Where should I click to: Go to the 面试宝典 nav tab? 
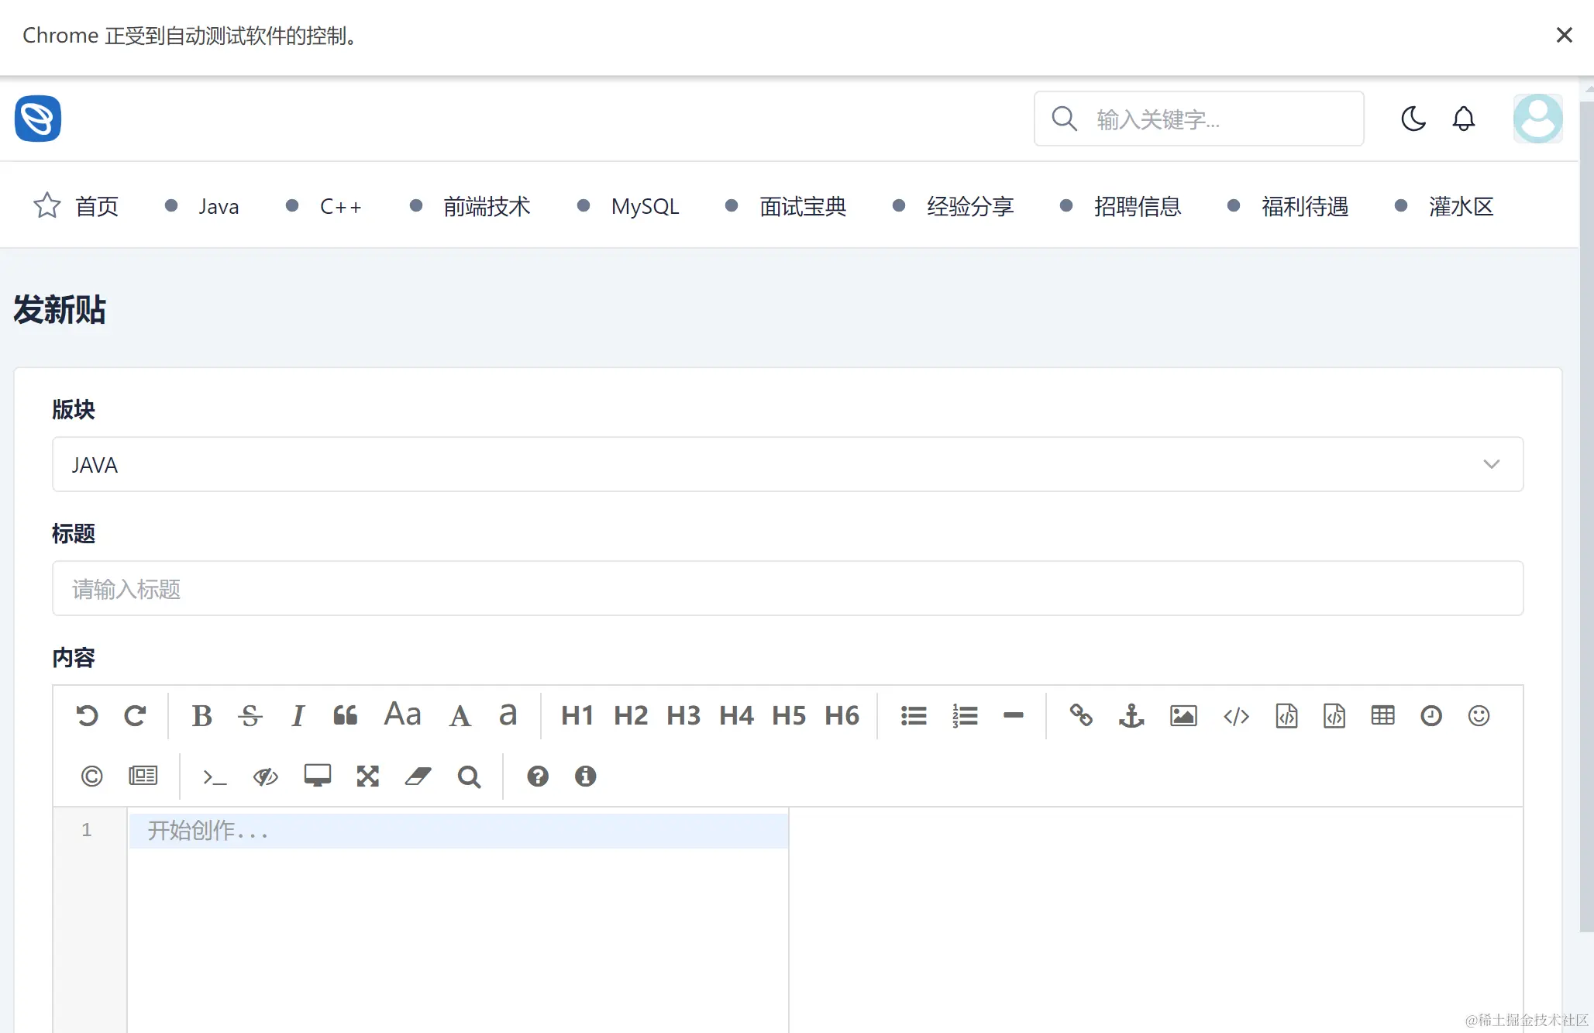tap(802, 206)
